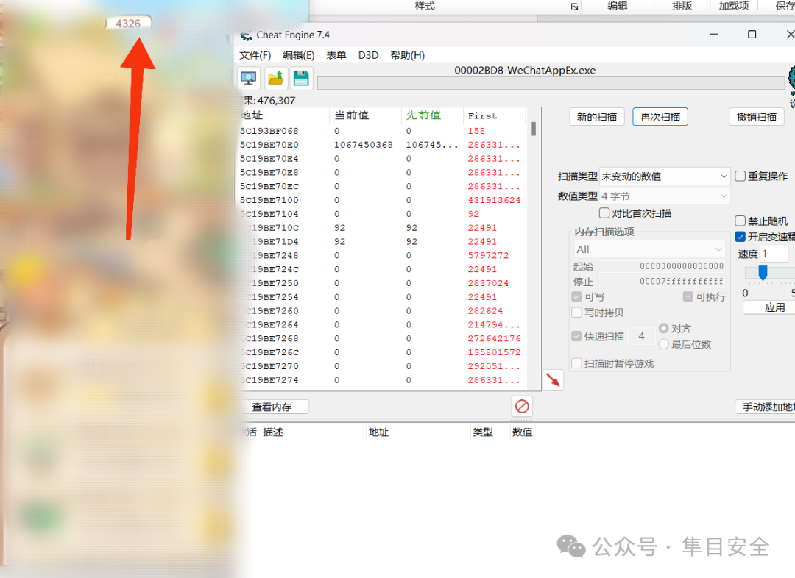Open the process selector monitor icon
This screenshot has width=795, height=578.
point(249,79)
